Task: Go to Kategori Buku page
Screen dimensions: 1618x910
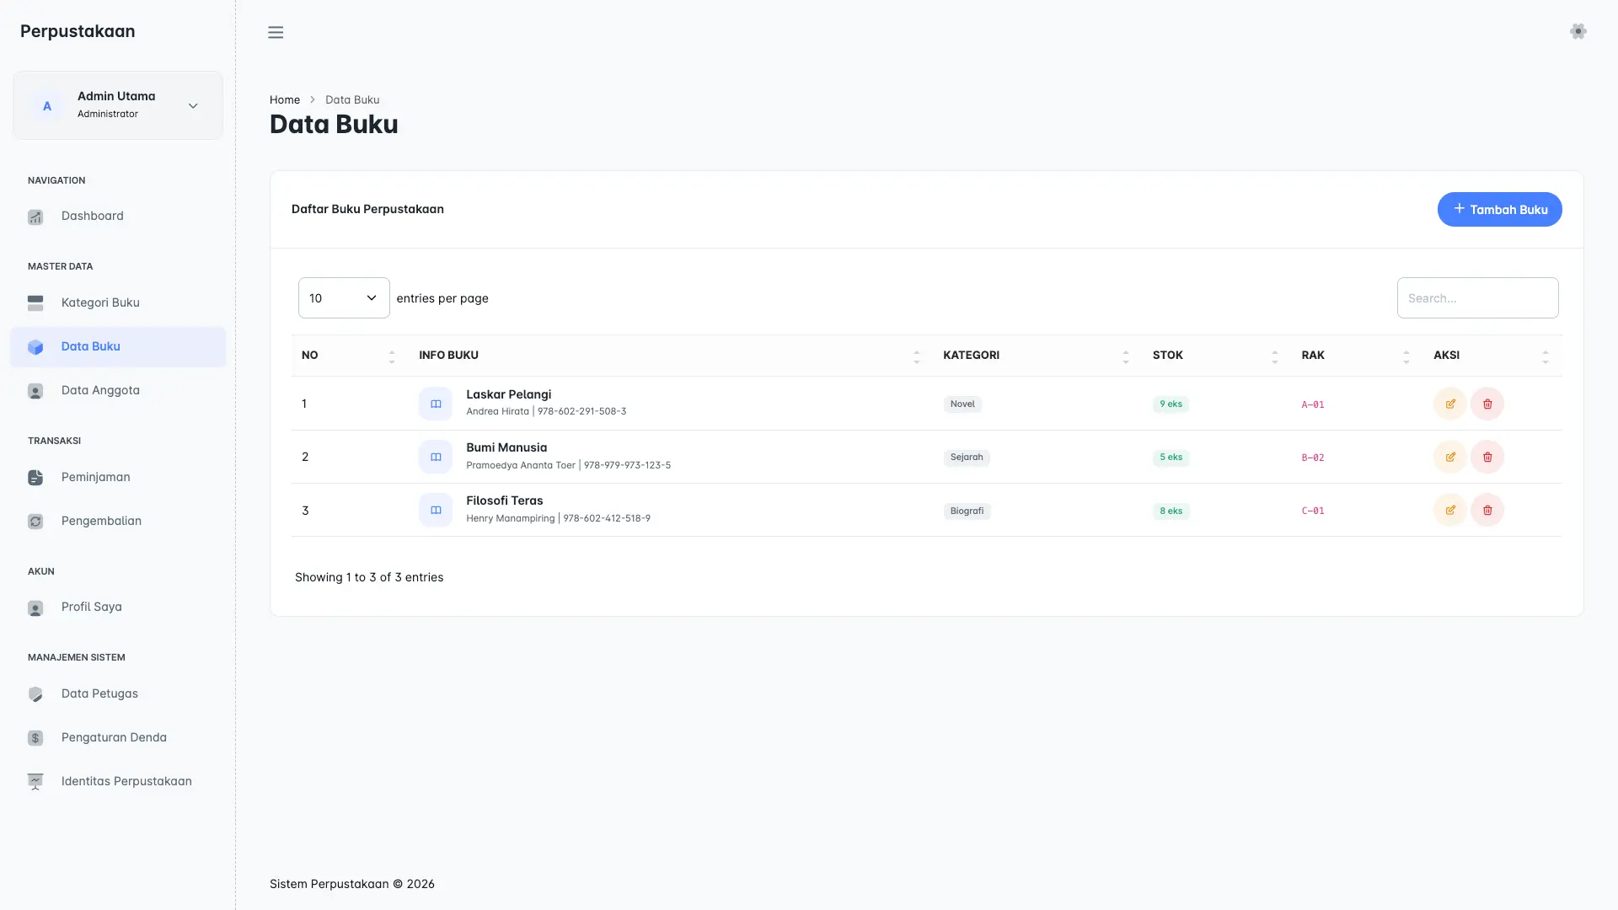Action: point(118,303)
